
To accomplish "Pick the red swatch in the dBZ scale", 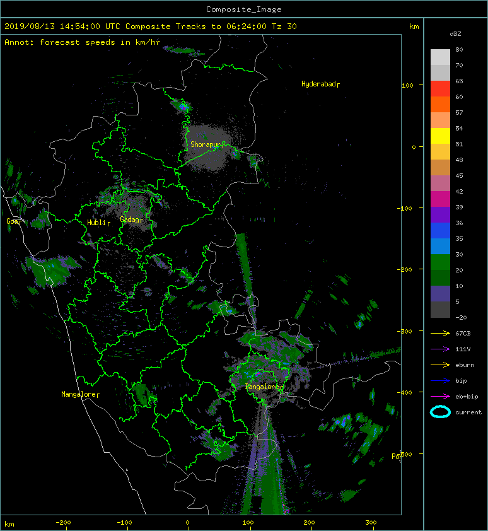I will coord(440,89).
